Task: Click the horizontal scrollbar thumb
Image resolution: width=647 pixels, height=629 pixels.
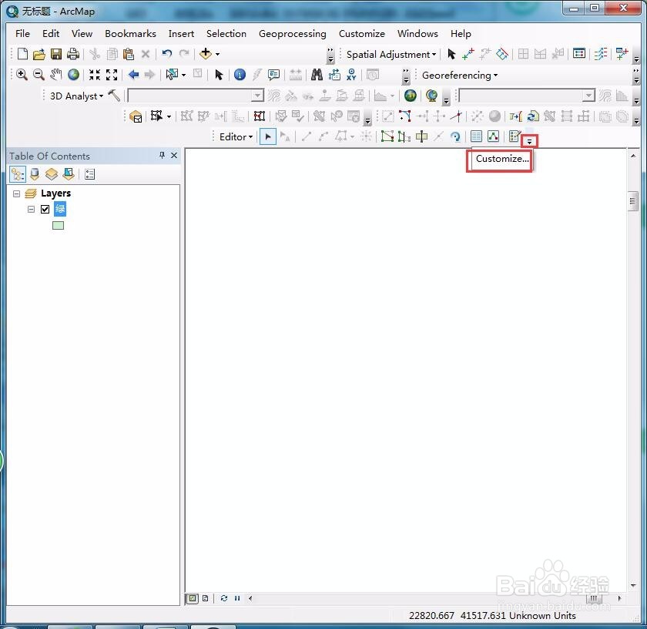Action: pyautogui.click(x=594, y=598)
